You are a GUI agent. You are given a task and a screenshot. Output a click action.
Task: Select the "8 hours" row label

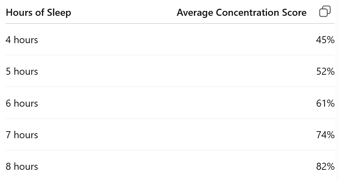click(22, 167)
